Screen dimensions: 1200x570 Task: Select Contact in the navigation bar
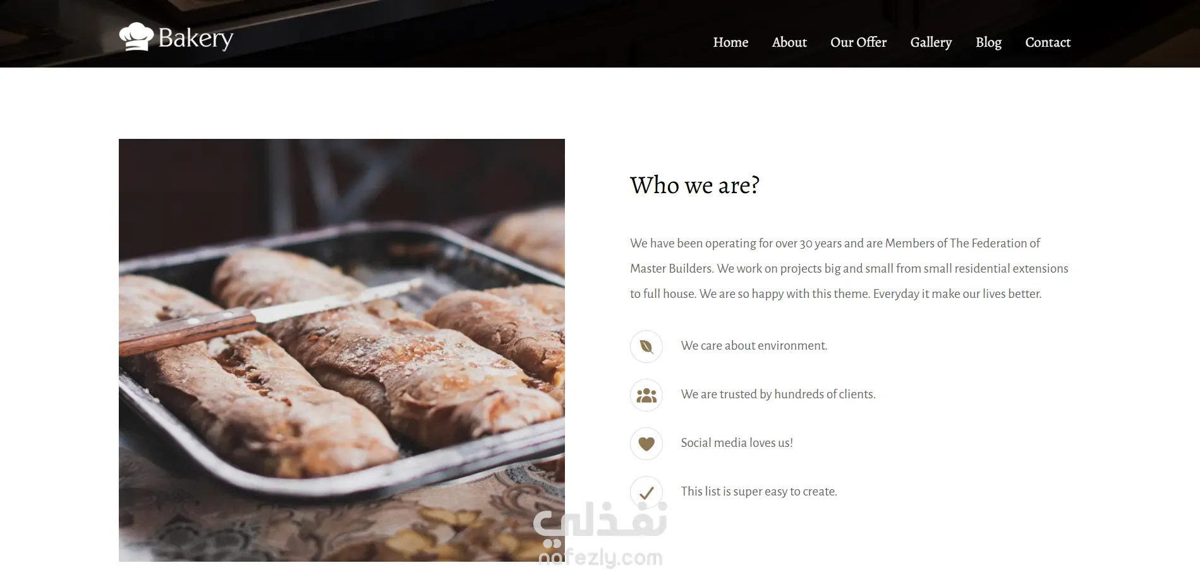pos(1048,42)
